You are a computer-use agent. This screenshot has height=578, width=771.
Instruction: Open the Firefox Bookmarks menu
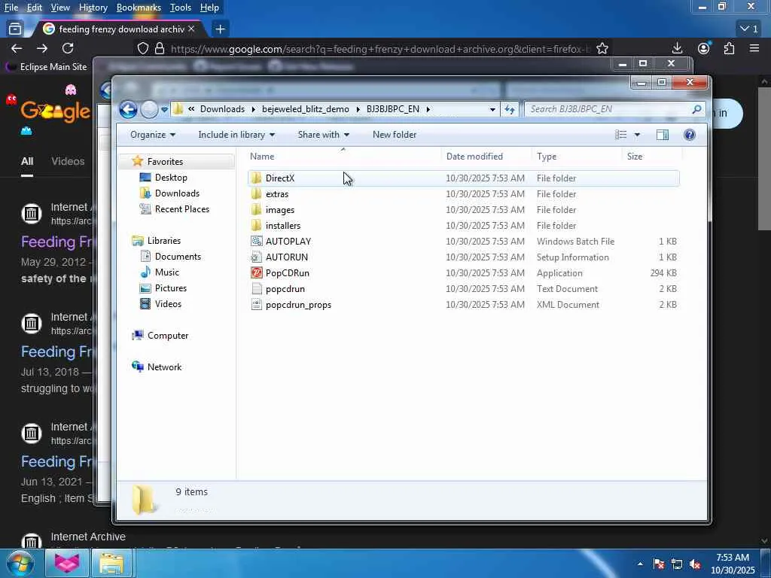(x=139, y=8)
